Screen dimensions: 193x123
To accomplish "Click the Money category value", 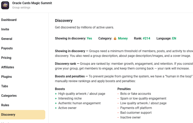I will (123, 39).
